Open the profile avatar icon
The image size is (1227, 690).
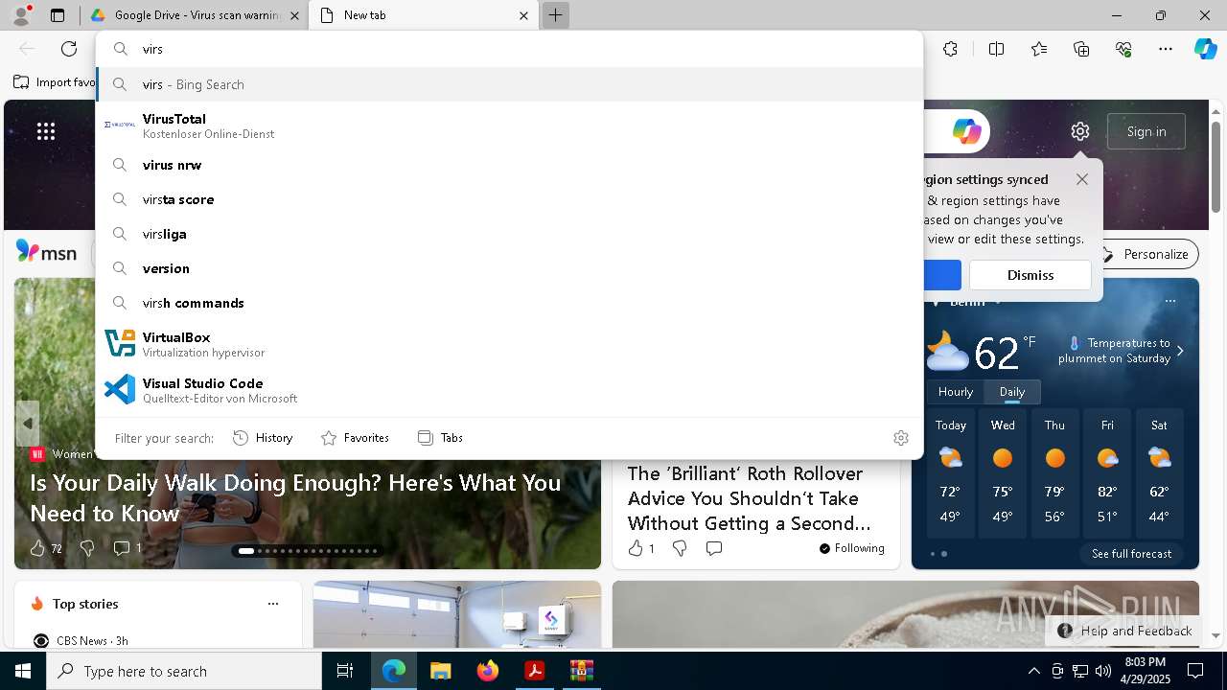(21, 15)
